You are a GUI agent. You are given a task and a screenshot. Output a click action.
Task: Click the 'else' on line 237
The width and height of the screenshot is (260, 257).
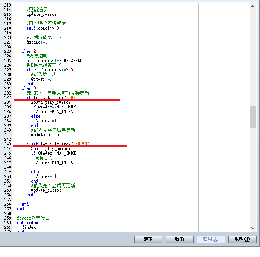[36, 116]
